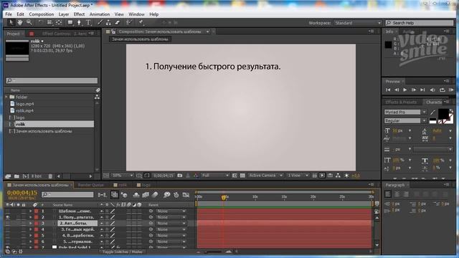This screenshot has width=459, height=258.
Task: Select the Hand tool
Action: click(x=20, y=22)
